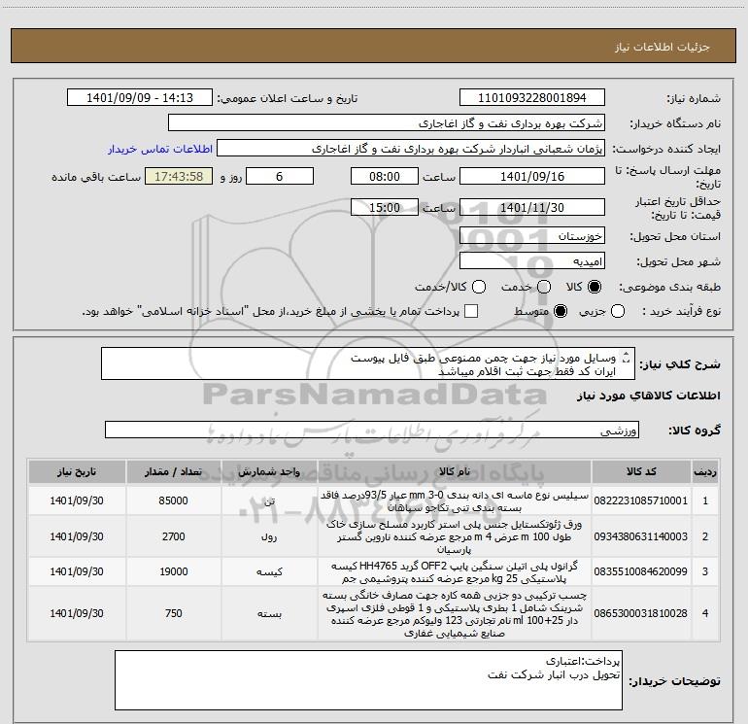Click product code 0822231085710001
This screenshot has height=724, width=748.
[x=641, y=500]
